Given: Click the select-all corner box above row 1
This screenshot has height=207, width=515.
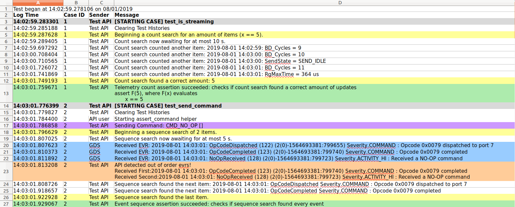Looking at the screenshot, I should [6, 3].
